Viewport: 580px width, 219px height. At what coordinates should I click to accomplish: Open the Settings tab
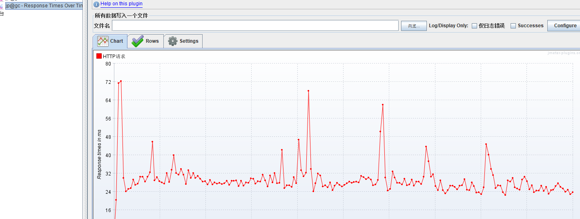pos(183,41)
